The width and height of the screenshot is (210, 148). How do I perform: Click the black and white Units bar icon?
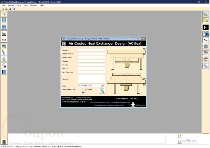pos(4,33)
